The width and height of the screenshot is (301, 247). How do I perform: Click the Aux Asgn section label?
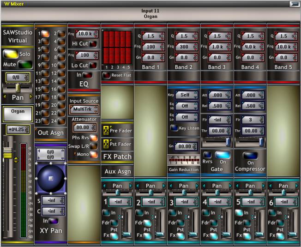117,171
